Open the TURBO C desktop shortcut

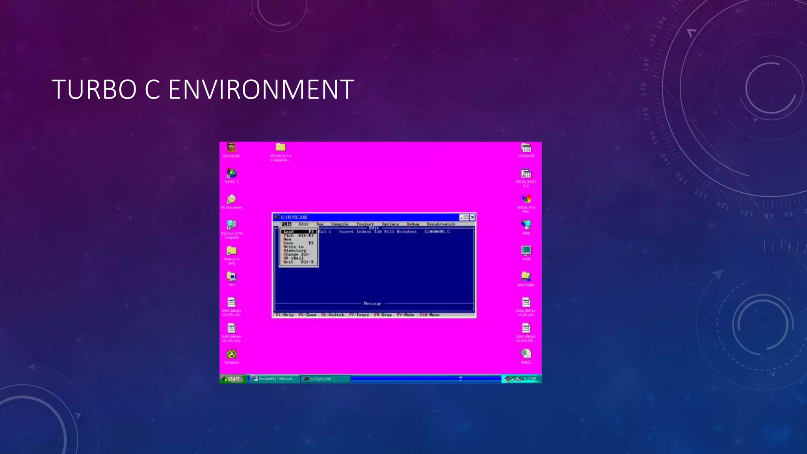[x=231, y=174]
